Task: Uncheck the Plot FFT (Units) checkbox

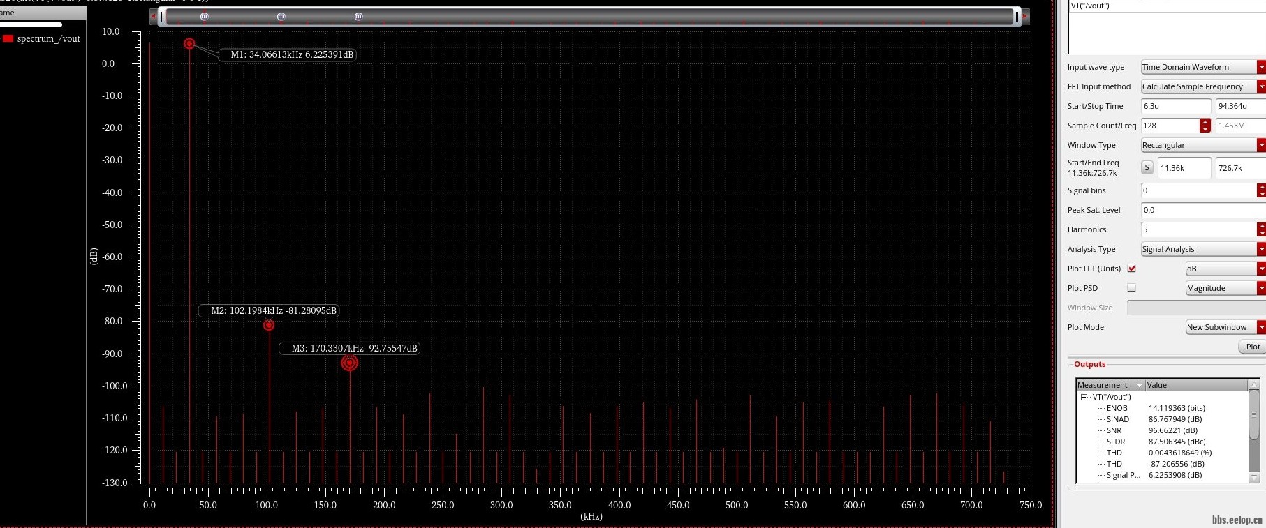Action: click(x=1131, y=269)
